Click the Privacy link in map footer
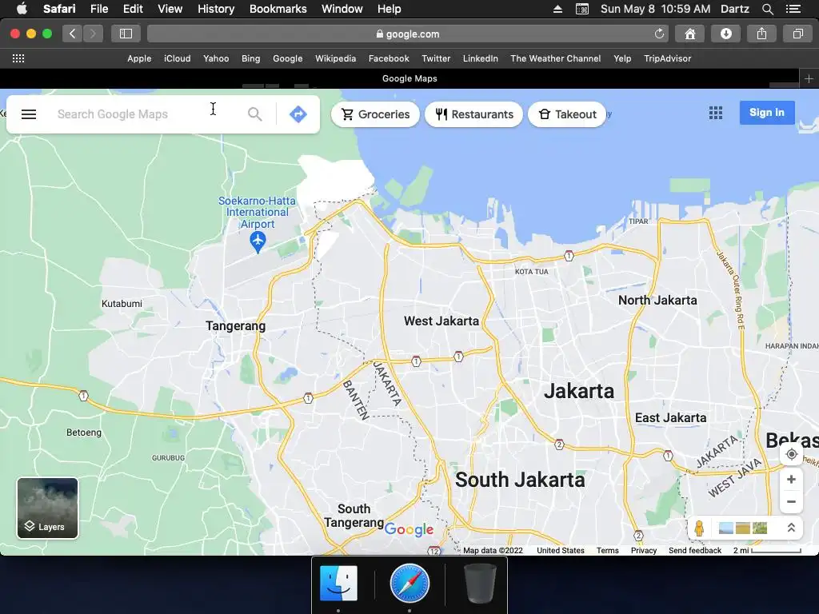The height and width of the screenshot is (614, 819). click(644, 550)
